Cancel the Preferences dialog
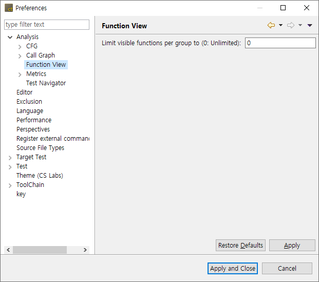This screenshot has height=282, width=319. pos(287,268)
